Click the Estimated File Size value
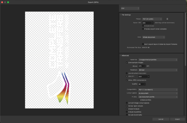The height and width of the screenshot is (123, 187). [146, 47]
